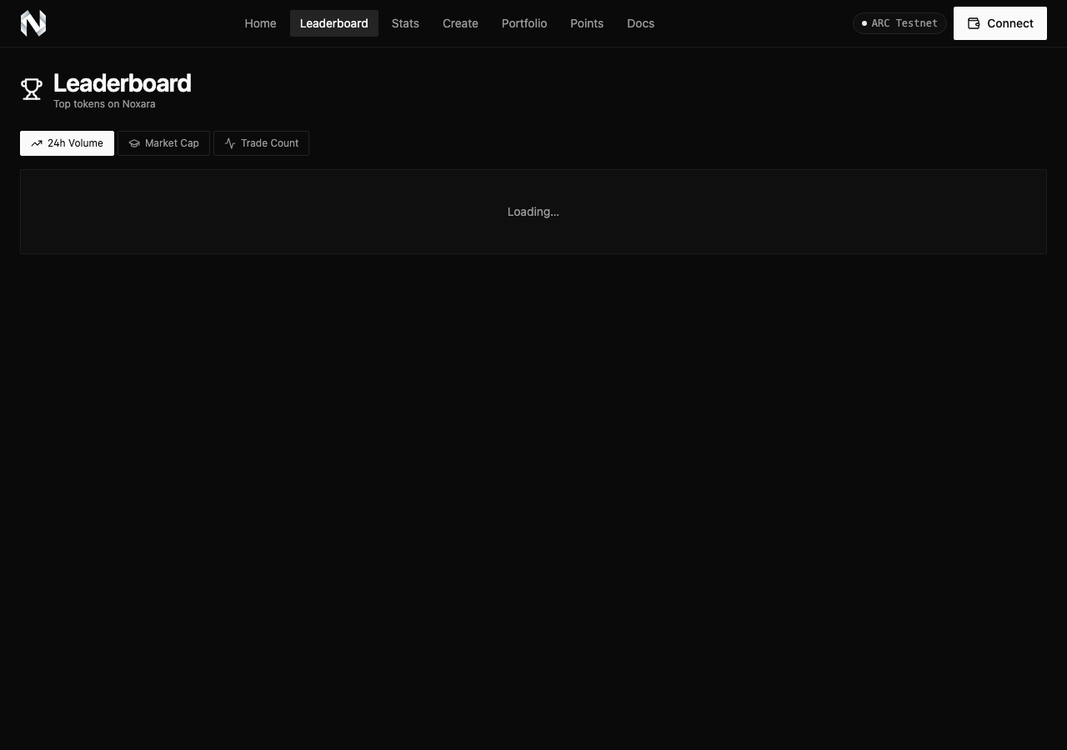
Task: Go to the Stats page
Action: coord(405,23)
